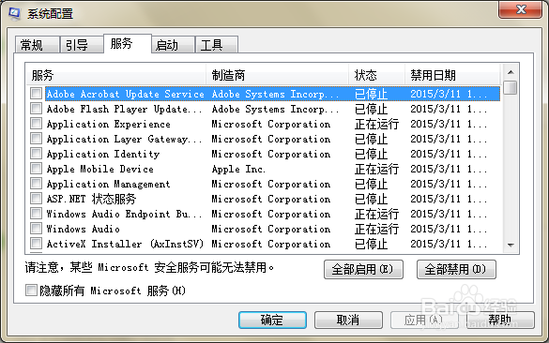The height and width of the screenshot is (343, 549).
Task: Click the list scrollbar up arrow
Action: point(511,72)
